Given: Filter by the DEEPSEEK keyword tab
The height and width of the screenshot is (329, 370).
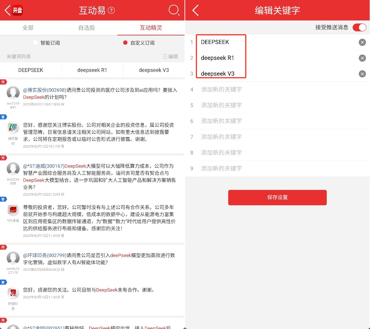Looking at the screenshot, I should click(x=31, y=70).
